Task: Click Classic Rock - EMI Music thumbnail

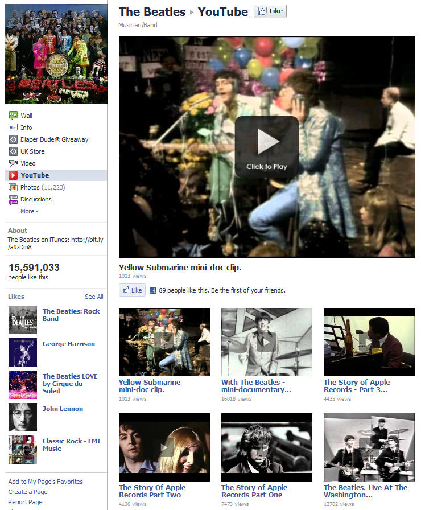Action: (x=23, y=450)
